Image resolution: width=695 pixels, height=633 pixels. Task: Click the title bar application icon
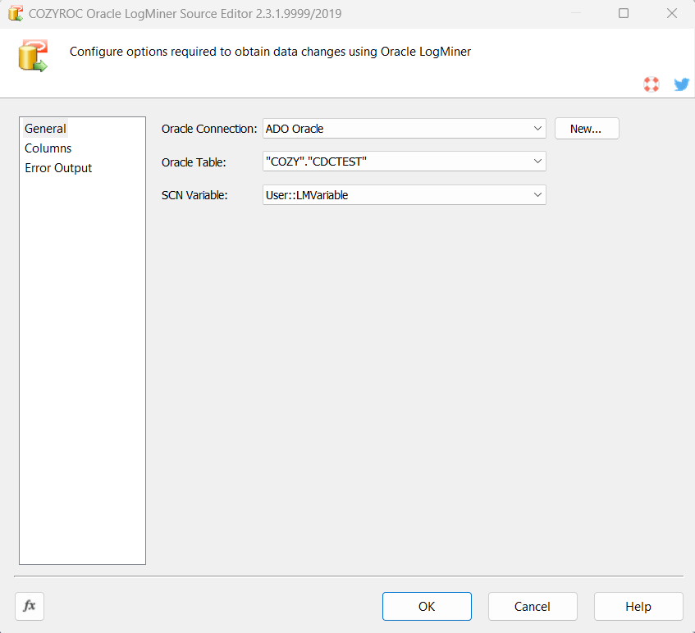[16, 13]
